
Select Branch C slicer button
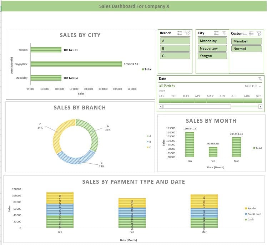175,56
